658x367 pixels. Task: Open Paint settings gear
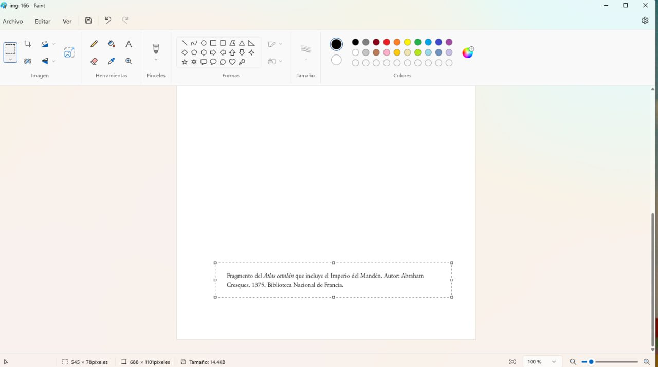click(x=645, y=21)
